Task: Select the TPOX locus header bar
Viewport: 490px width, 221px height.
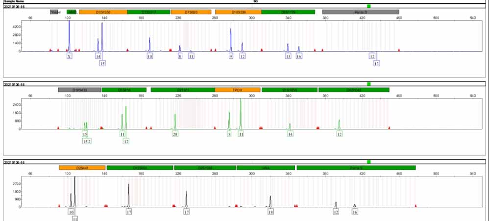Action: [x=238, y=90]
